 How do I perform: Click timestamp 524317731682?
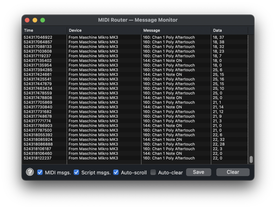tap(37, 112)
